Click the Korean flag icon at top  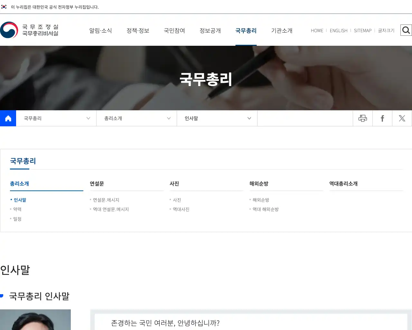coord(4,7)
